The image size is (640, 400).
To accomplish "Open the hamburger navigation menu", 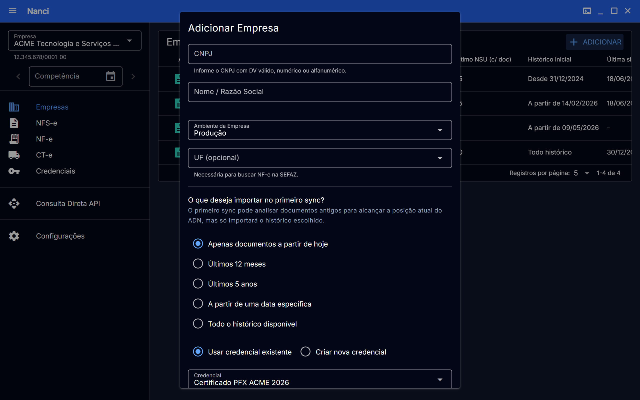I will [12, 11].
